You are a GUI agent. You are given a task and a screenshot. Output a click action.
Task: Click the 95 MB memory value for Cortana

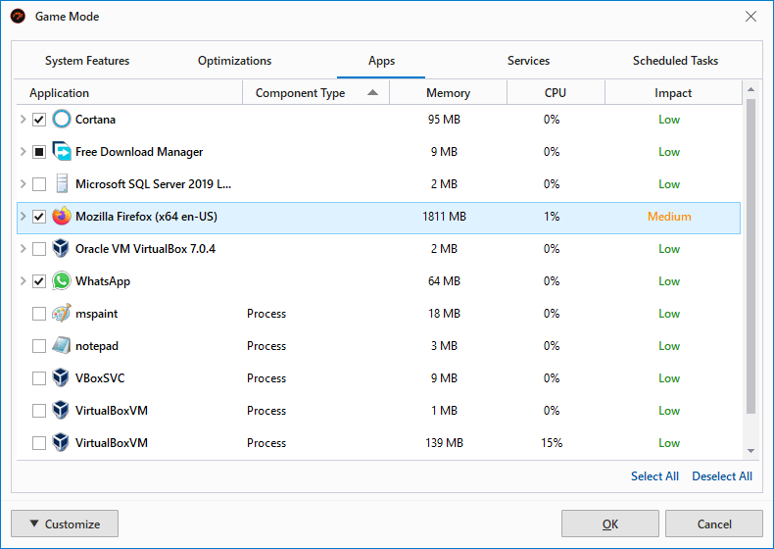(444, 119)
